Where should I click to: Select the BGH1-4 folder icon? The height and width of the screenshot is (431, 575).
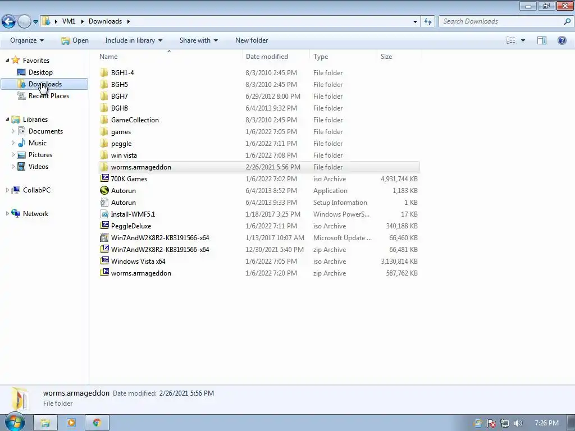tap(104, 72)
